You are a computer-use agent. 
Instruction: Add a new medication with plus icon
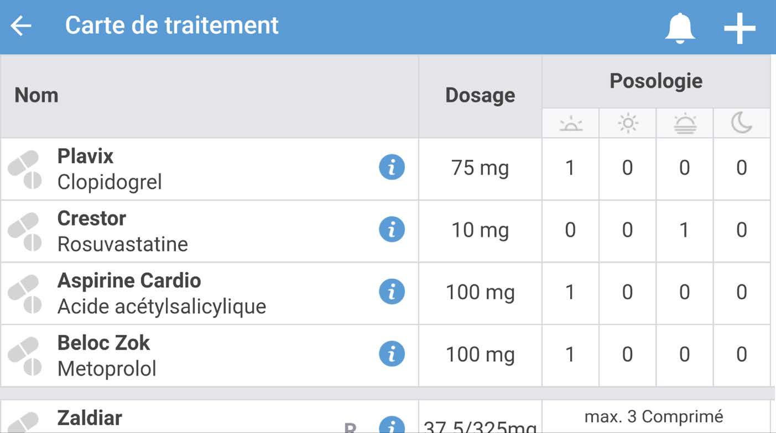tap(739, 27)
